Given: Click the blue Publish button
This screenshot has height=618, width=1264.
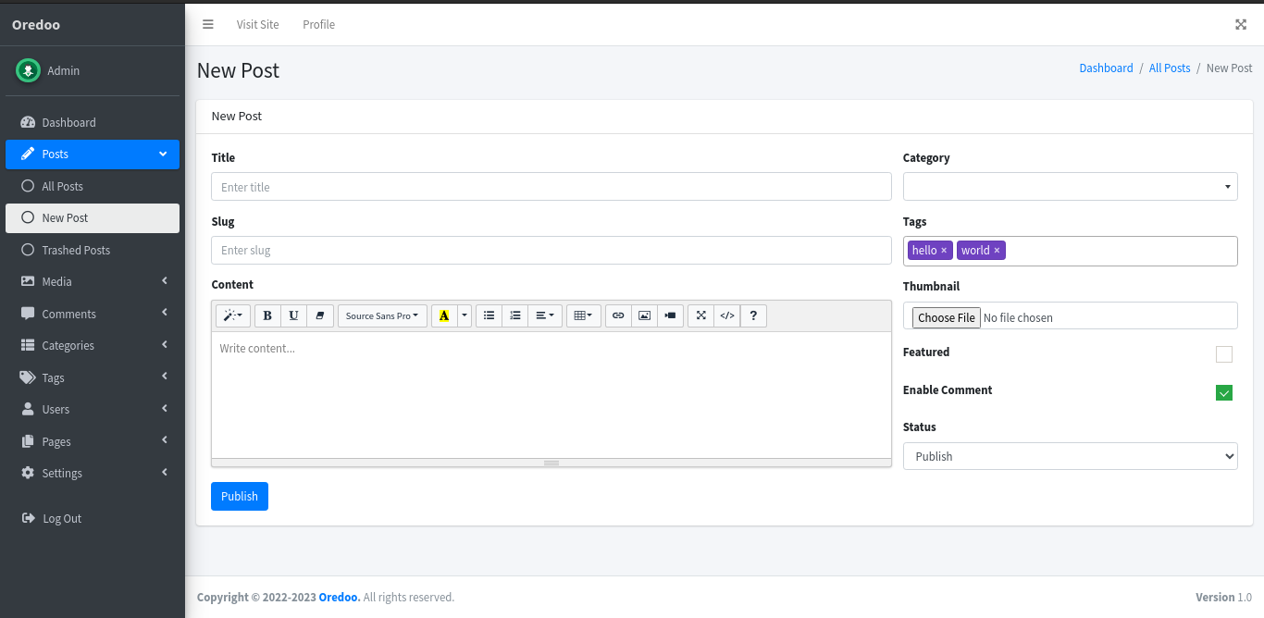Looking at the screenshot, I should coord(240,496).
